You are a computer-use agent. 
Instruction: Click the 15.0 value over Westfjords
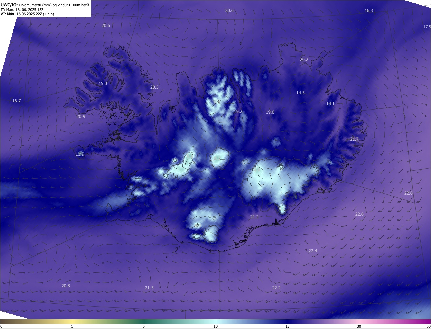(x=103, y=84)
